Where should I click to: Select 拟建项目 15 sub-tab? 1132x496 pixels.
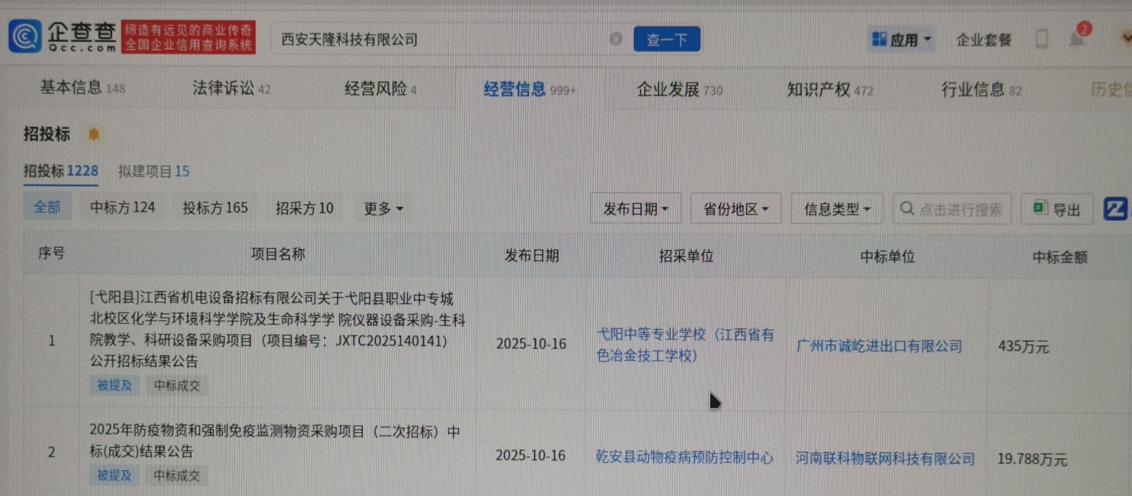154,171
